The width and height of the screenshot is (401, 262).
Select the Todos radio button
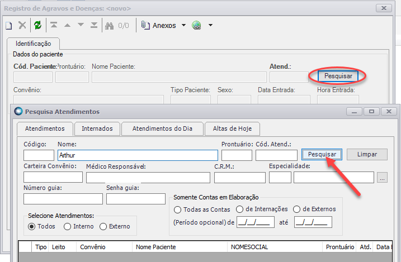pyautogui.click(x=31, y=226)
